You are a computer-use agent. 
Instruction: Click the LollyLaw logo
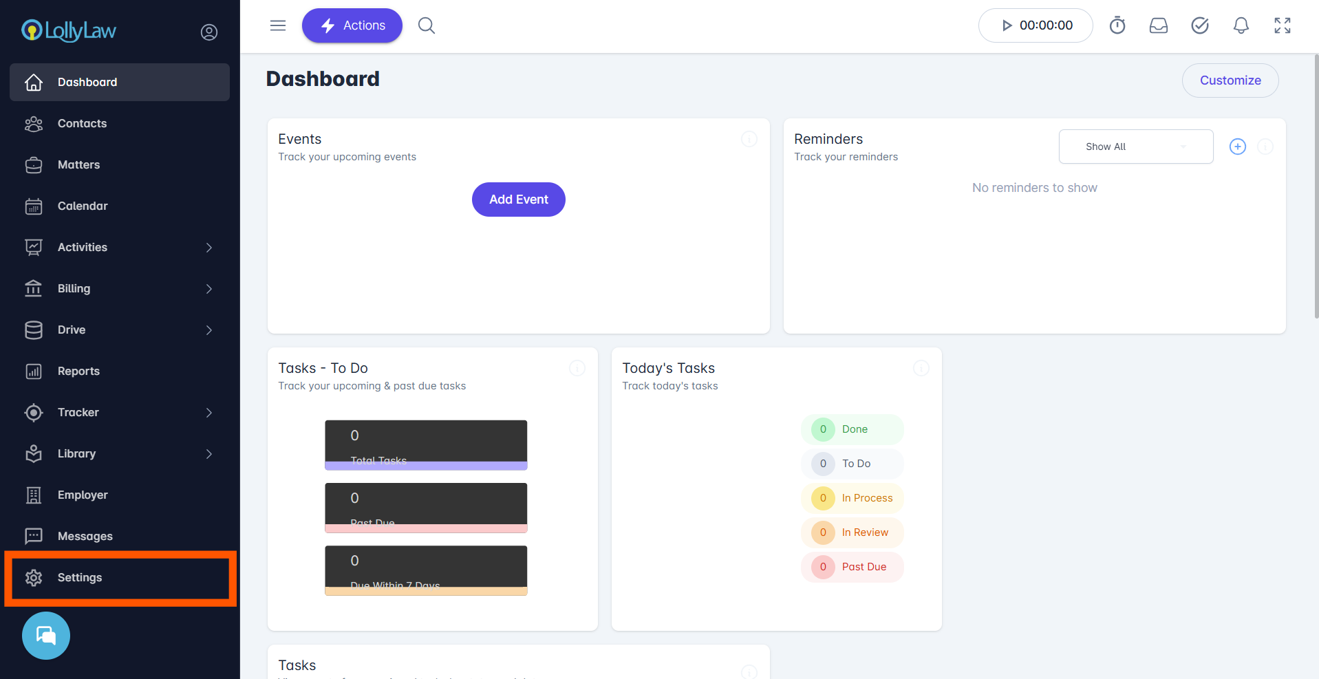tap(69, 30)
